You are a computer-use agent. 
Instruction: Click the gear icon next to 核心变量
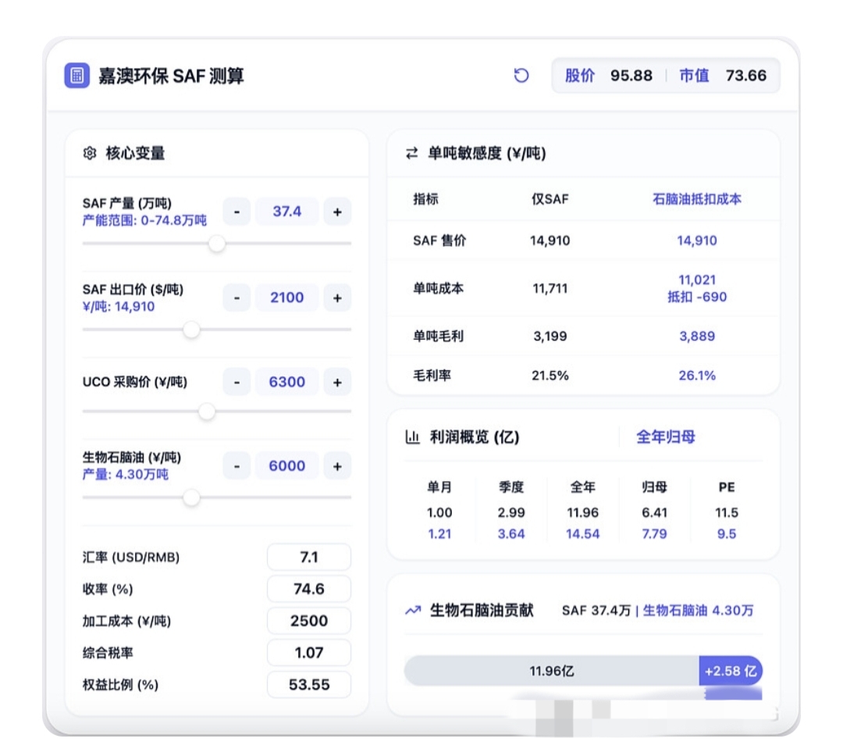click(90, 153)
